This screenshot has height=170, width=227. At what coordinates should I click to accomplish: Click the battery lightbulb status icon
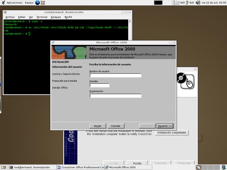pos(187,2)
